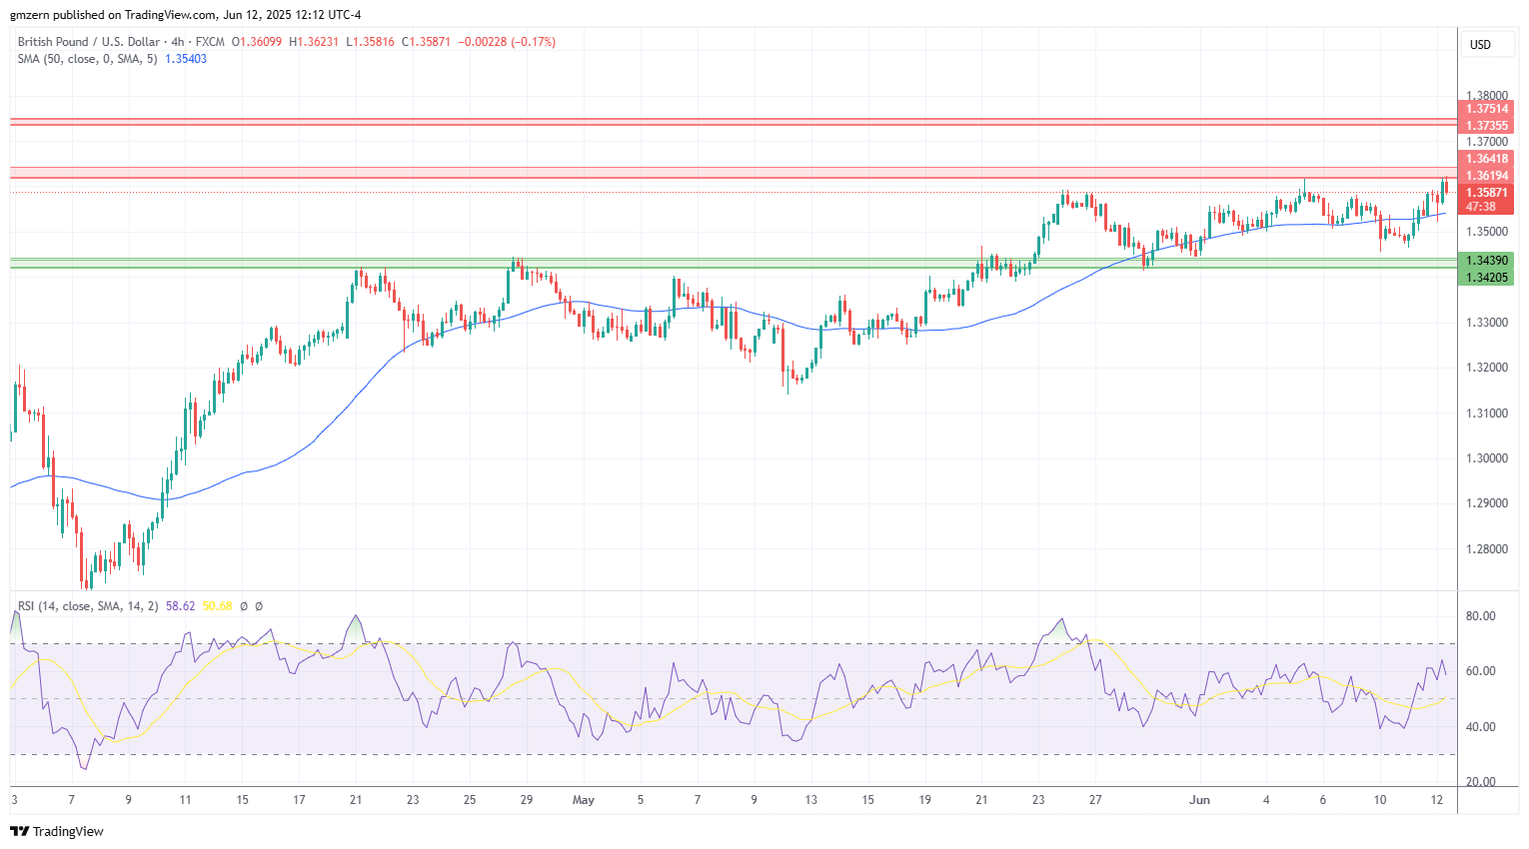Viewport: 1529px width, 849px height.
Task: Click the date 13 on the time axis
Action: (x=811, y=800)
